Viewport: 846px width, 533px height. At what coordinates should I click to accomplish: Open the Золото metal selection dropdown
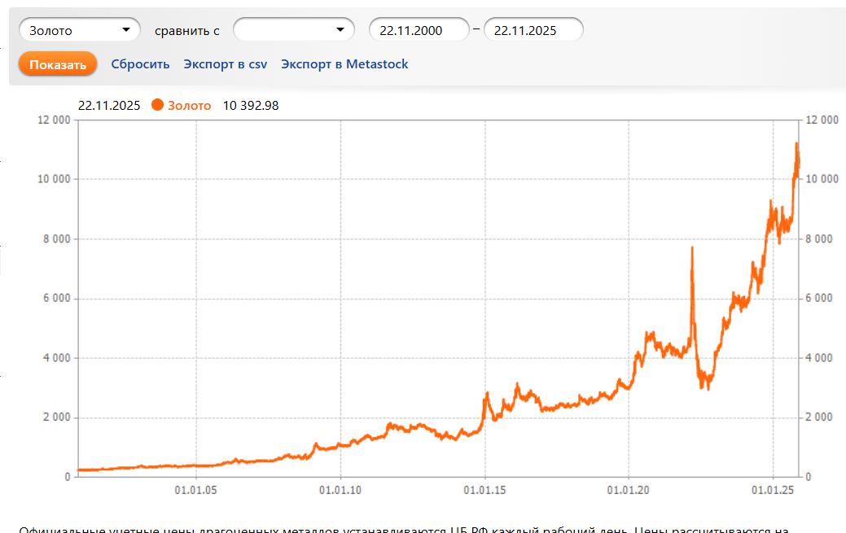coord(79,30)
